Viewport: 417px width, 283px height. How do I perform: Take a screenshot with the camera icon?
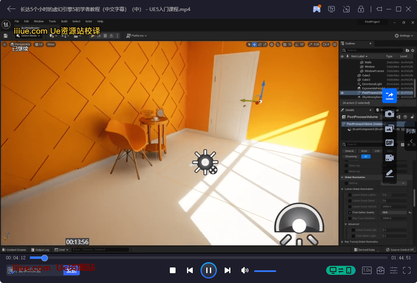point(389,114)
